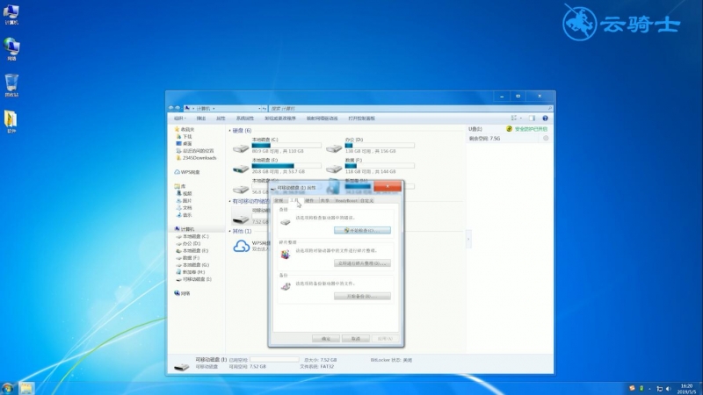This screenshot has width=703, height=395.
Task: Click the C: drive usage bar
Action: (x=286, y=146)
